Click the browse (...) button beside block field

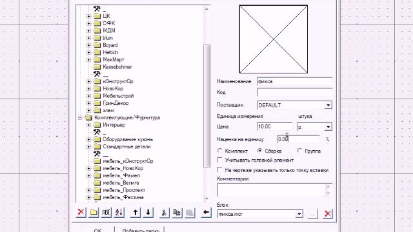point(312,213)
